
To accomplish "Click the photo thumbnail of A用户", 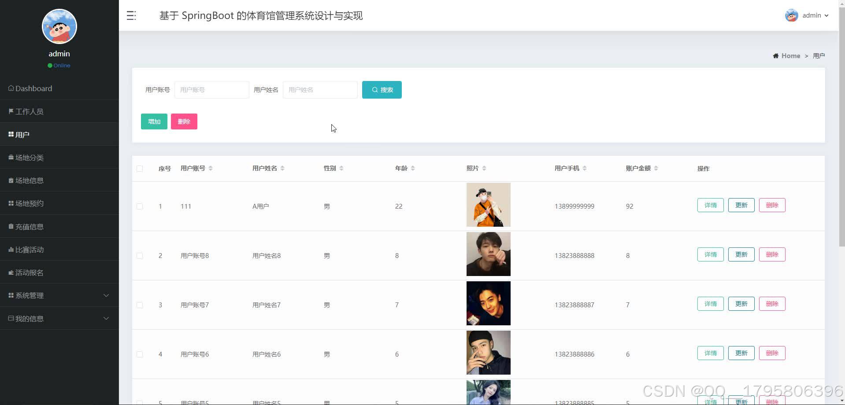I will 489,205.
